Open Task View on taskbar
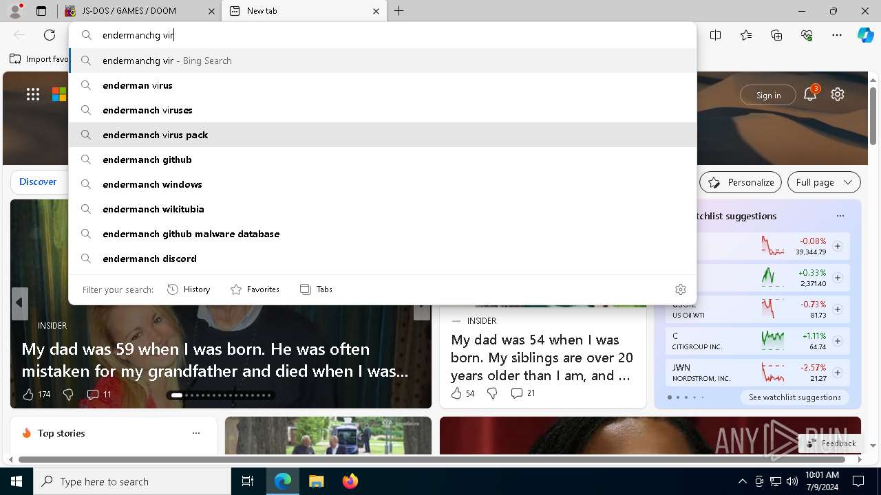The image size is (881, 495). [248, 481]
